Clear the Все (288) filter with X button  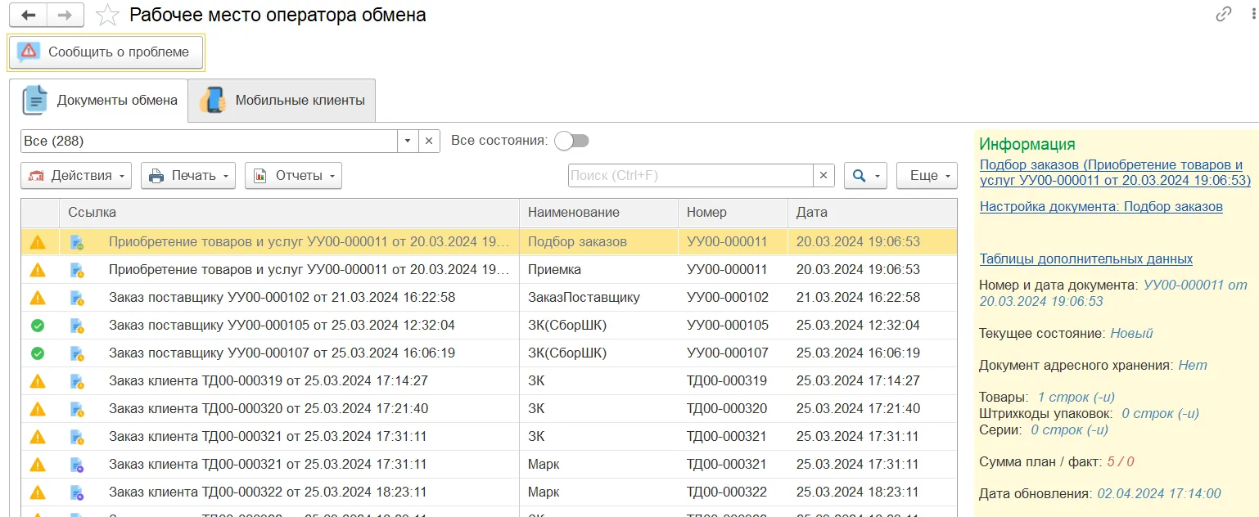[430, 141]
